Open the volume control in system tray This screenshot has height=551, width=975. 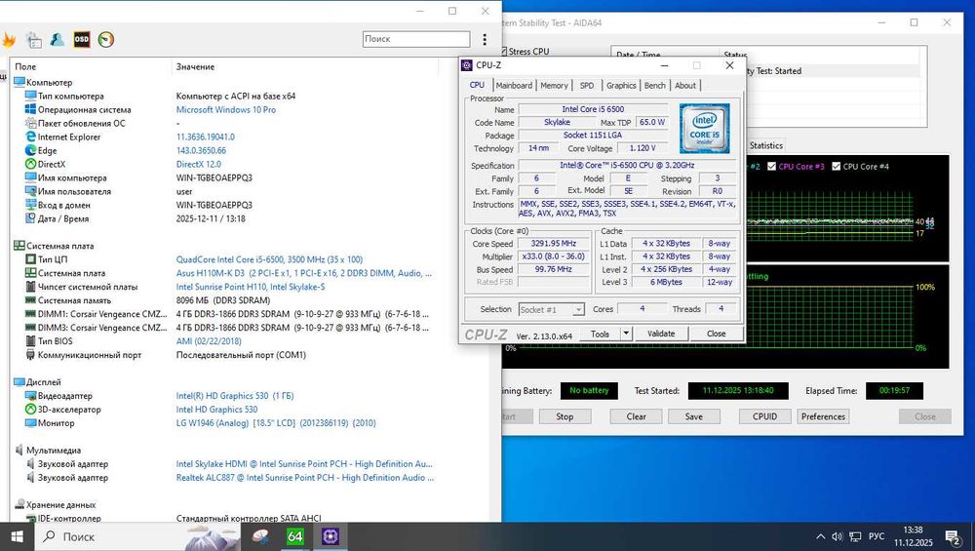[838, 536]
